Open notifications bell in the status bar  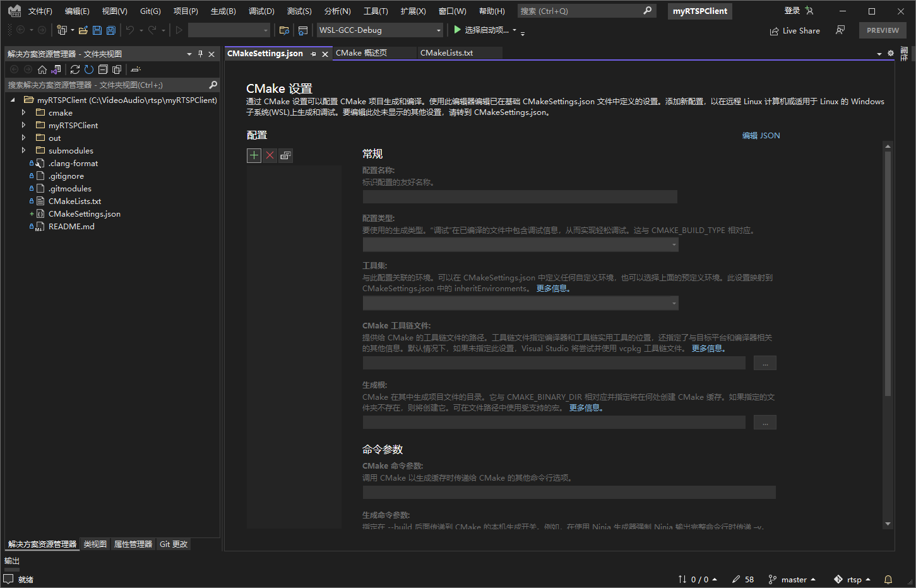pyautogui.click(x=888, y=579)
